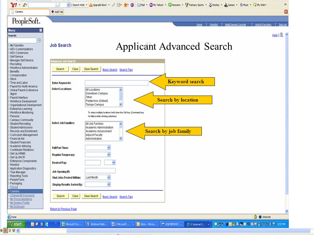Click the Yahoo toolbar pencil icon

25,5
